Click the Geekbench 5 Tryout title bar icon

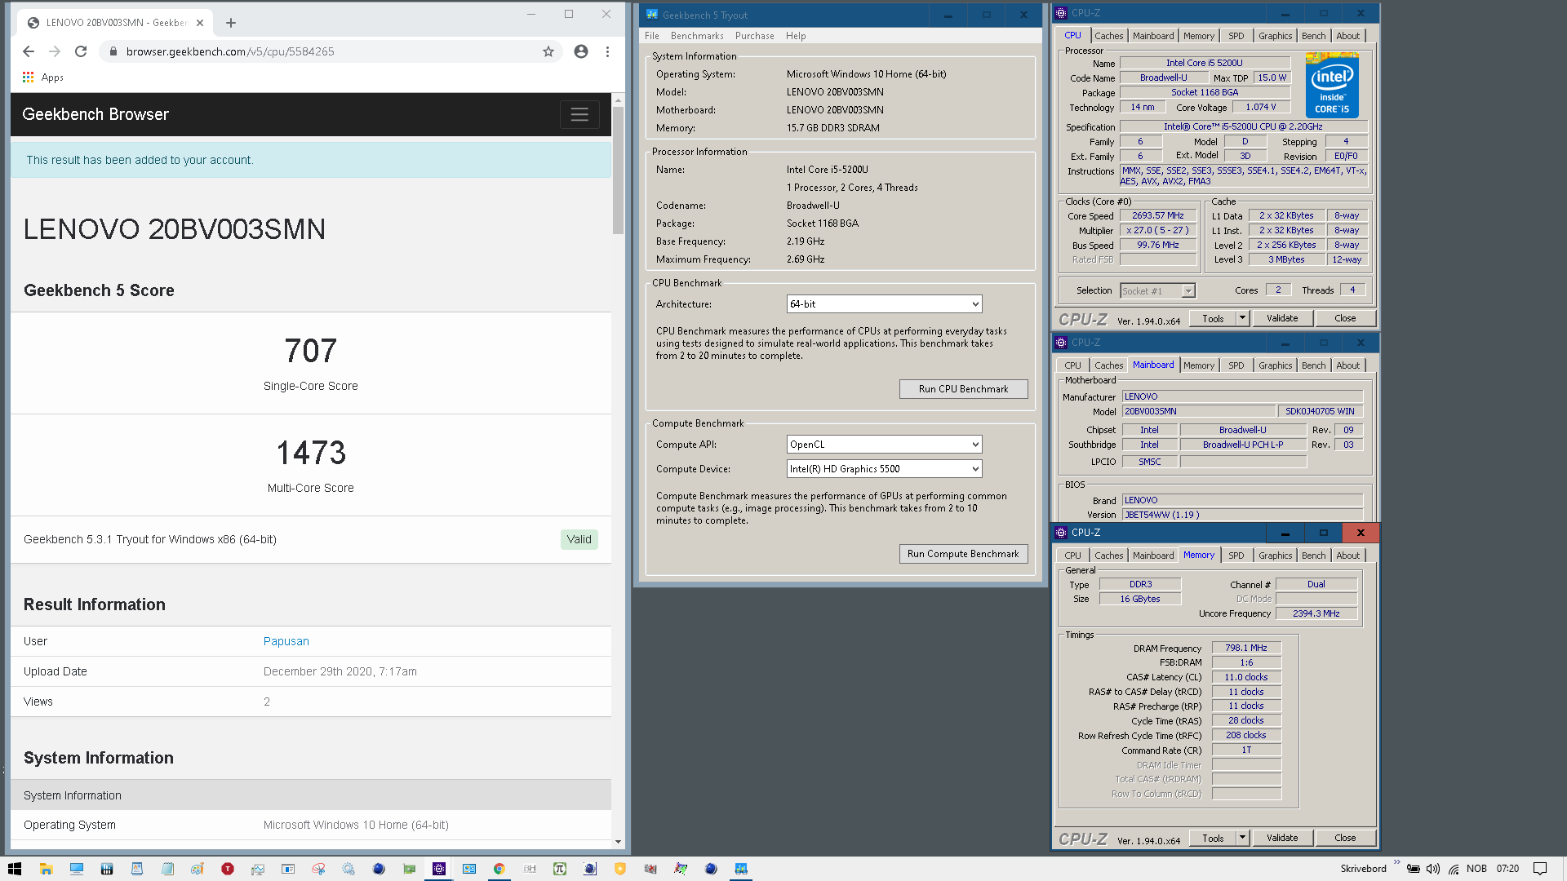click(652, 15)
